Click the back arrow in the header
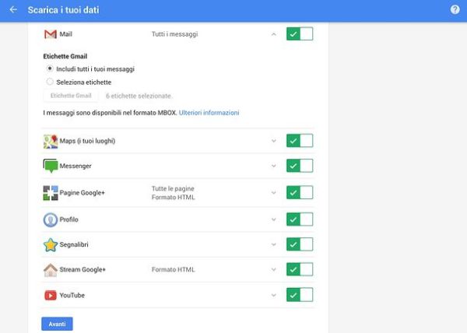The width and height of the screenshot is (467, 333). [x=13, y=10]
